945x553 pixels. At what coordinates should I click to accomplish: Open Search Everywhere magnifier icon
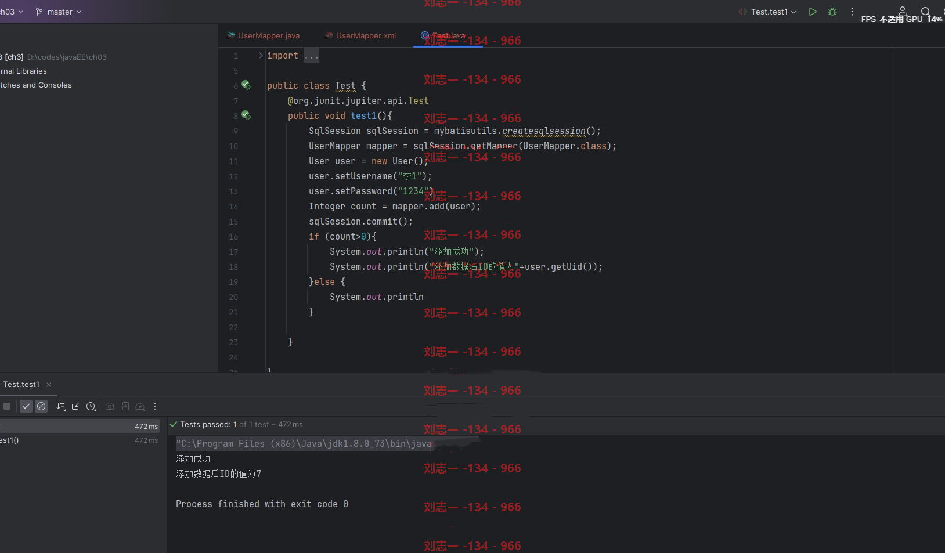[x=926, y=11]
